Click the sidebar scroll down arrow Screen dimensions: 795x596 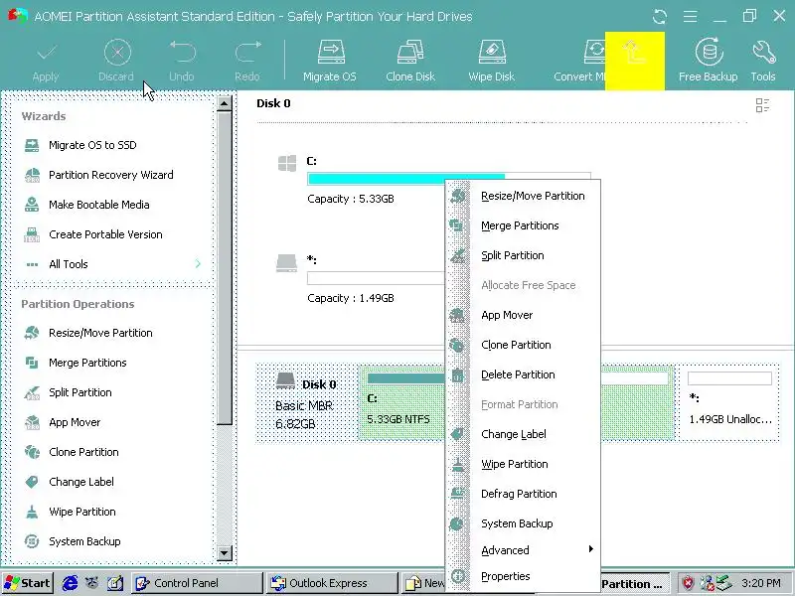(224, 553)
